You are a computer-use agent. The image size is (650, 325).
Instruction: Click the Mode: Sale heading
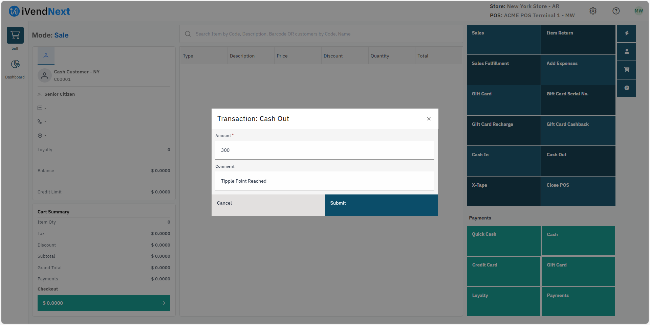pyautogui.click(x=50, y=35)
